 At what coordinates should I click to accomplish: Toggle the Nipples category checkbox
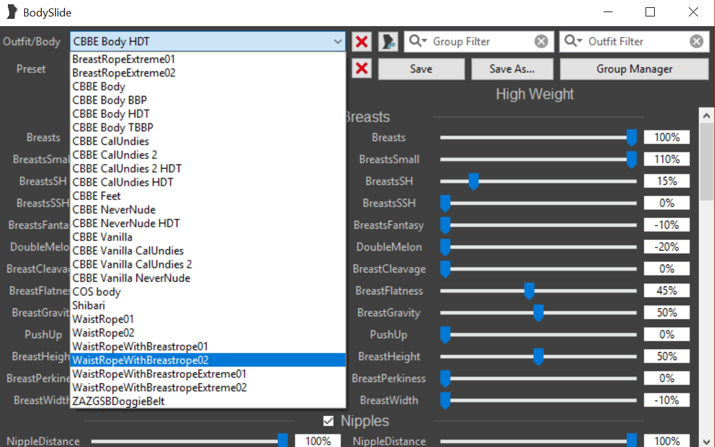coord(328,421)
